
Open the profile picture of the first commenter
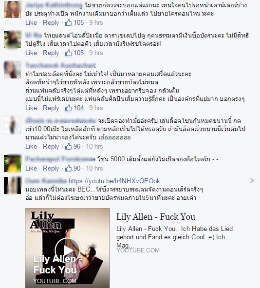13,9
